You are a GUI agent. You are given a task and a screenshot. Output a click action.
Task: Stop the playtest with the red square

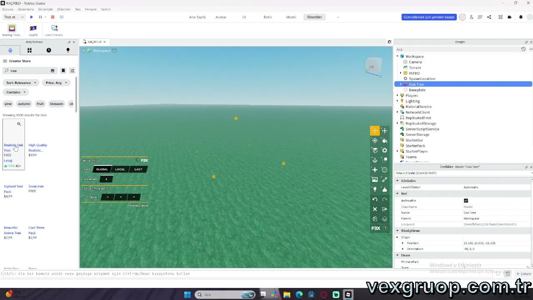(52, 17)
